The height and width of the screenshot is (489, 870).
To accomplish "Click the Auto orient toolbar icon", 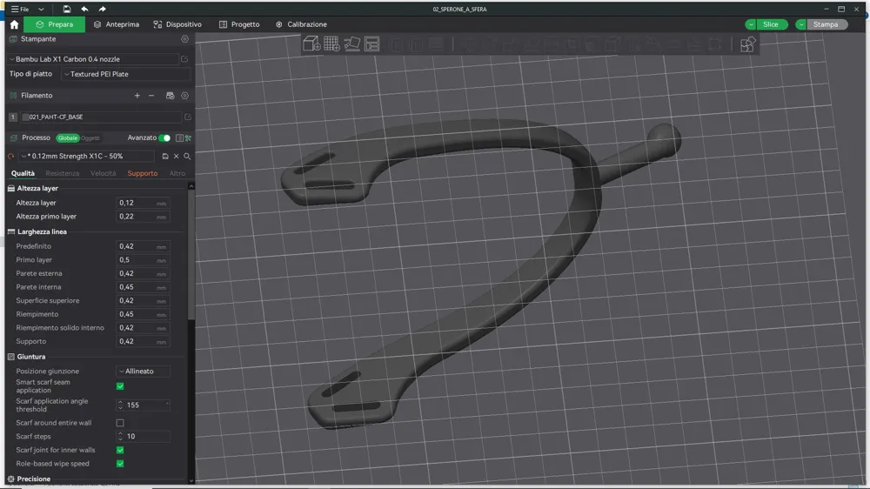I will pyautogui.click(x=351, y=44).
